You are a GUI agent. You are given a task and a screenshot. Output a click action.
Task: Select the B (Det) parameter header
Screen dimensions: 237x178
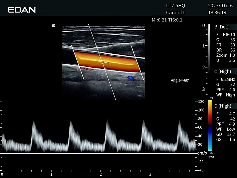(x=221, y=27)
